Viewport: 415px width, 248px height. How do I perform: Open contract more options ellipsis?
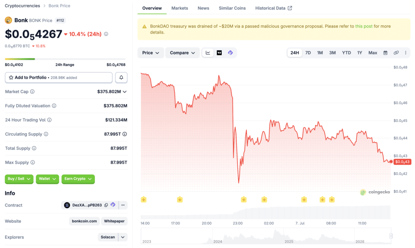123,205
